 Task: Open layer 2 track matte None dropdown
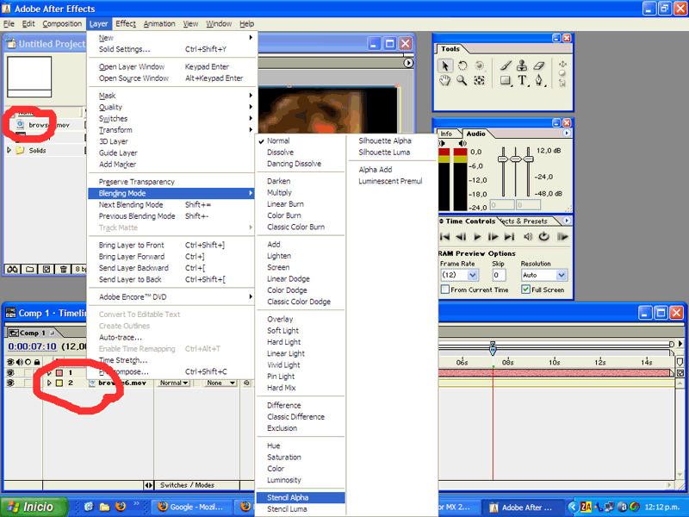tap(220, 383)
